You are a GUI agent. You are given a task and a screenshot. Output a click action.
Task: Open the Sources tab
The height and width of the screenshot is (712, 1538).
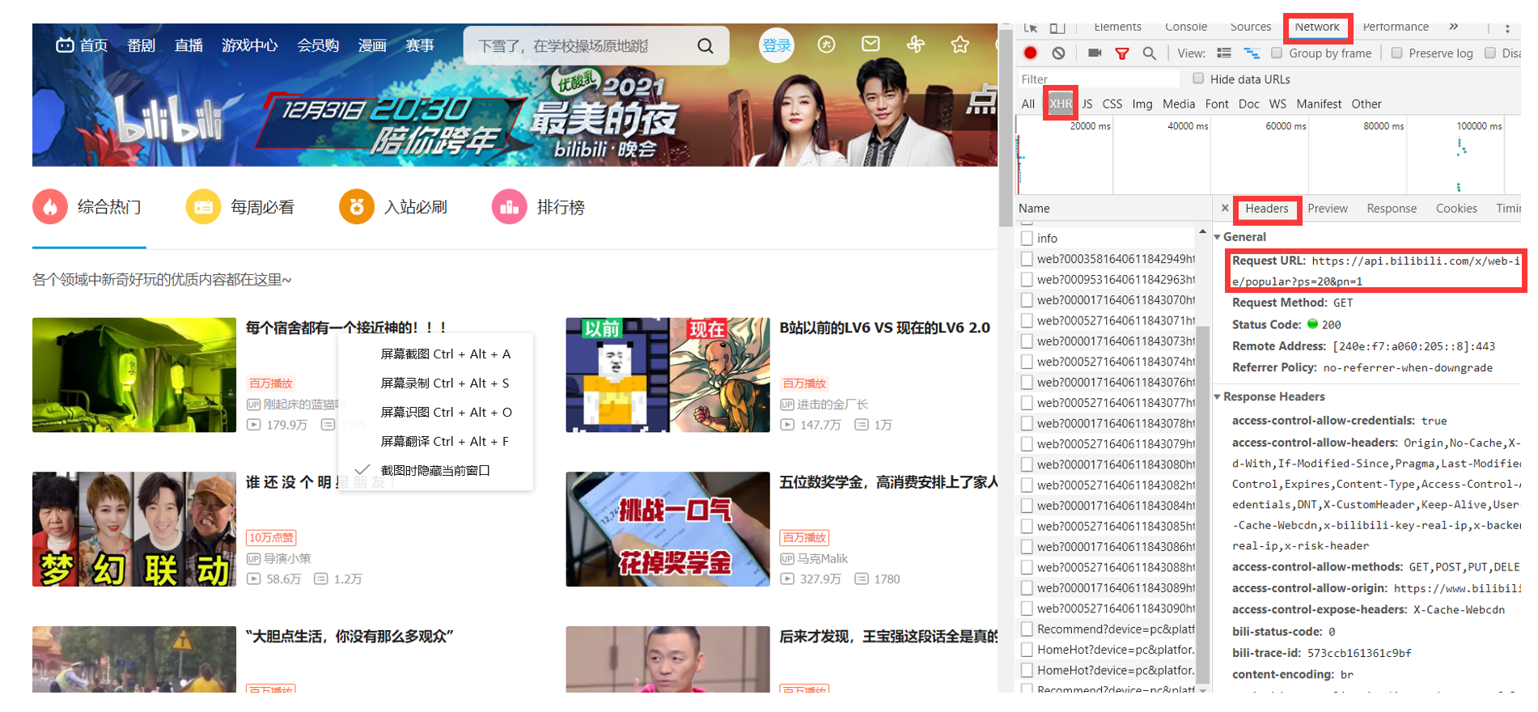[1251, 27]
